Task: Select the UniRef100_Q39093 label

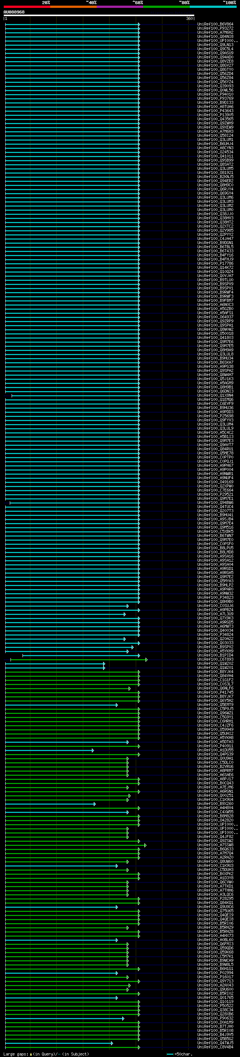Action: tap(215, 86)
